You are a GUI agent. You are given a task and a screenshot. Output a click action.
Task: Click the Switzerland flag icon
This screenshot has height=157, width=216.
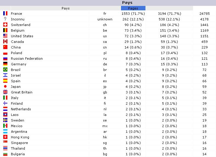point(5,25)
